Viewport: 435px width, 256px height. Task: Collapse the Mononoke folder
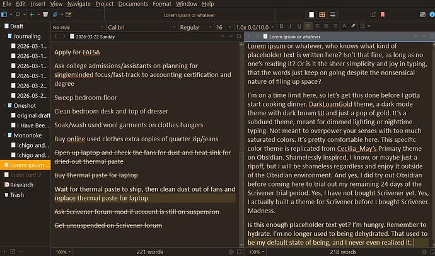coord(4,136)
